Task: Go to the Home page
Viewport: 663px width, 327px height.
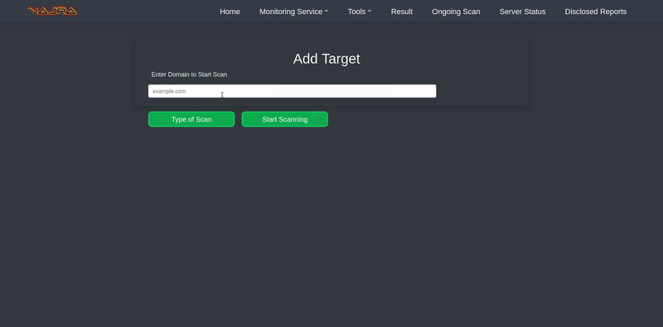Action: click(230, 12)
